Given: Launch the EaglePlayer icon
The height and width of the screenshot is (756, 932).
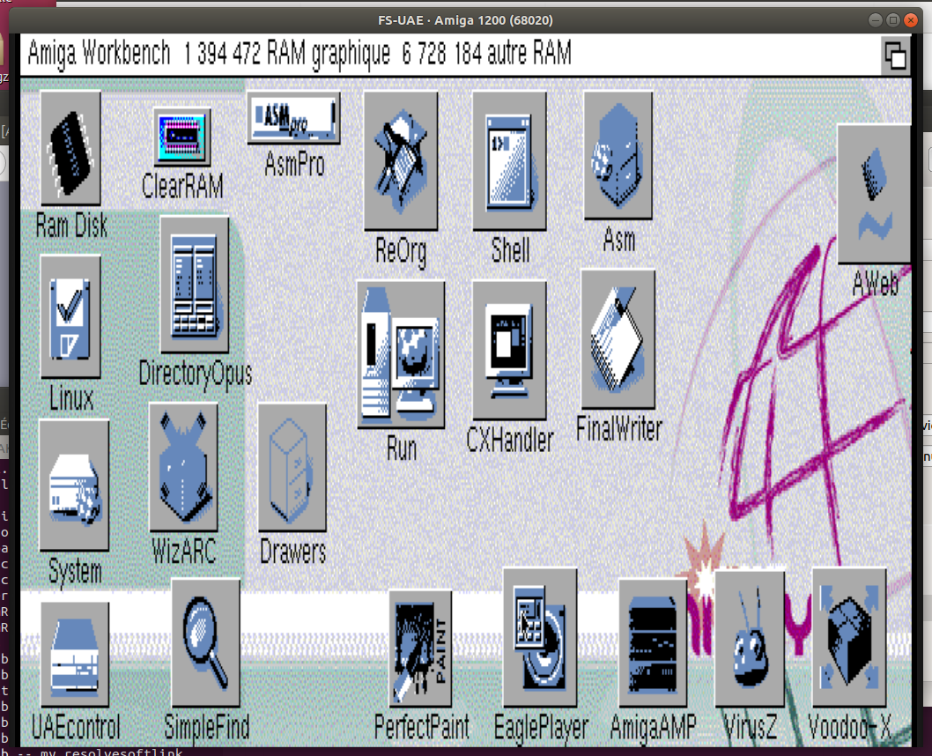Looking at the screenshot, I should 540,638.
